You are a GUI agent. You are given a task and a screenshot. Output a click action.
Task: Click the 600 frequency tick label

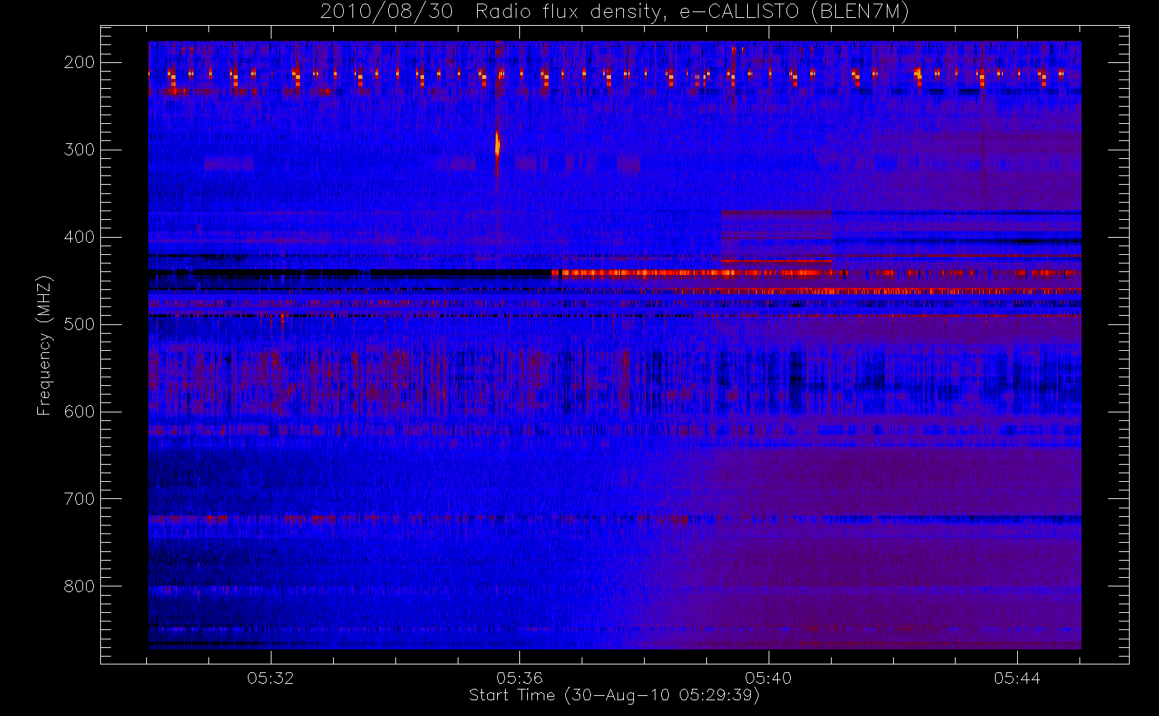pyautogui.click(x=80, y=412)
